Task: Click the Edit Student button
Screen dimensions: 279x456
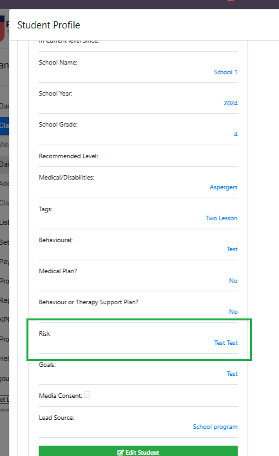Action: (x=138, y=451)
